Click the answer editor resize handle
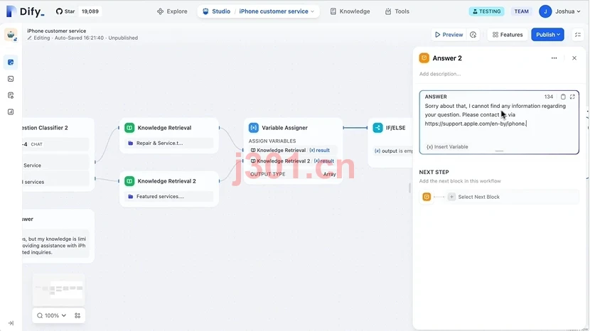Screen dimensions: 590x331 point(499,151)
